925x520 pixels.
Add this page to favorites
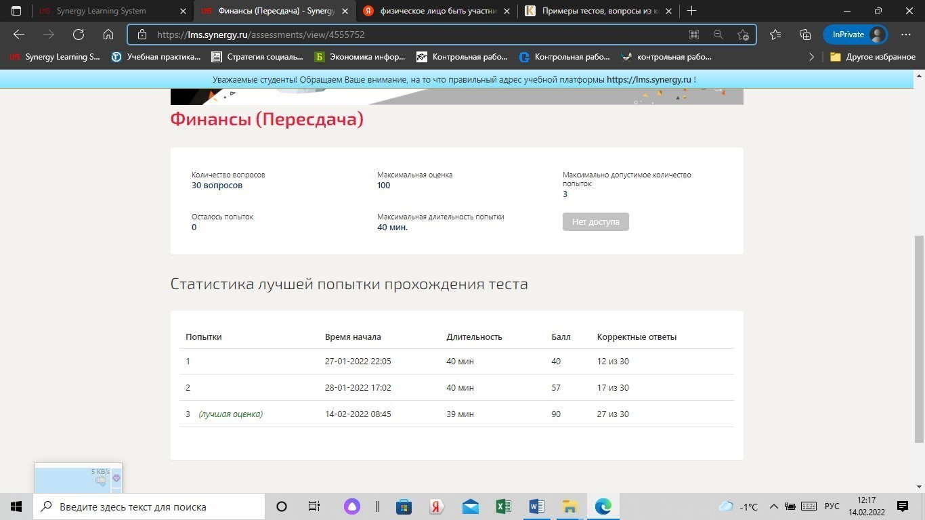tap(743, 35)
